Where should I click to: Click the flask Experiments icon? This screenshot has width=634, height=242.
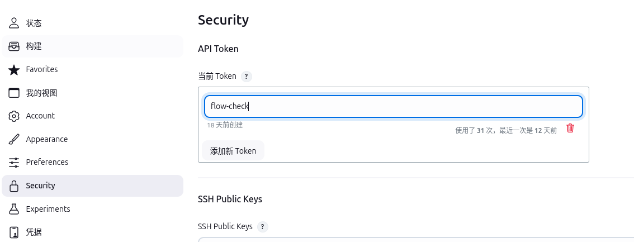tap(15, 209)
